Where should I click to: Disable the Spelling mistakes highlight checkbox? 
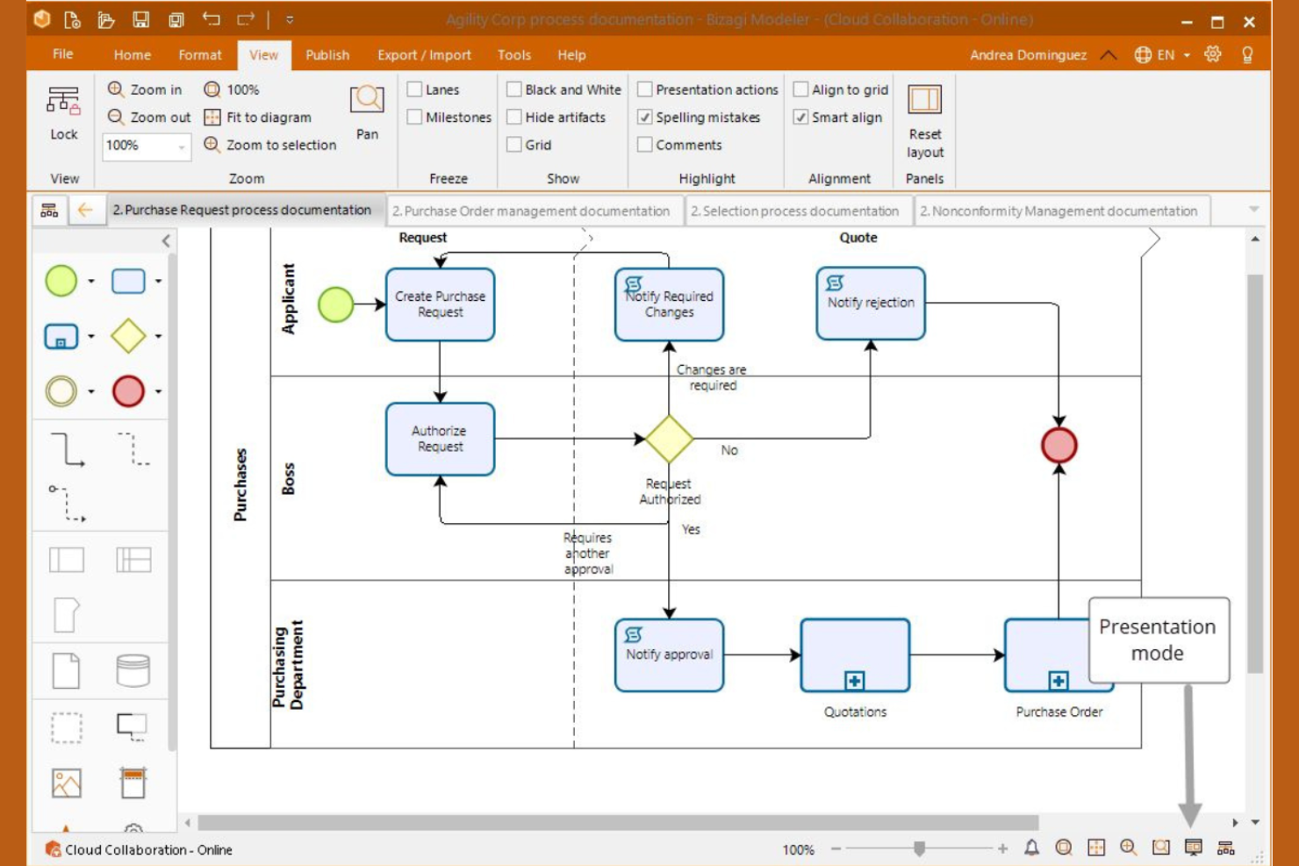pyautogui.click(x=647, y=117)
